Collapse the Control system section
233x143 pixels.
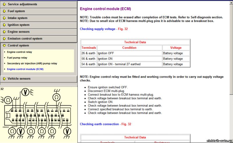tap(39, 46)
